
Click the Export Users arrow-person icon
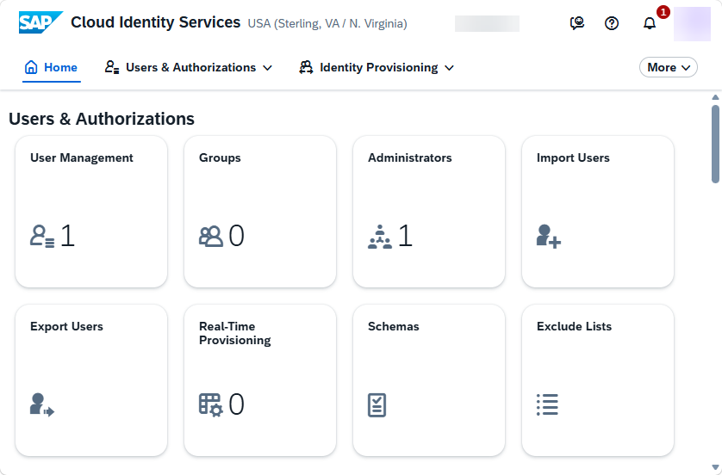coord(42,404)
